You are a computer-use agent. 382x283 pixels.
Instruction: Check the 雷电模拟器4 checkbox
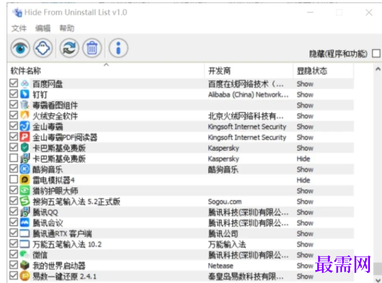click(x=14, y=179)
